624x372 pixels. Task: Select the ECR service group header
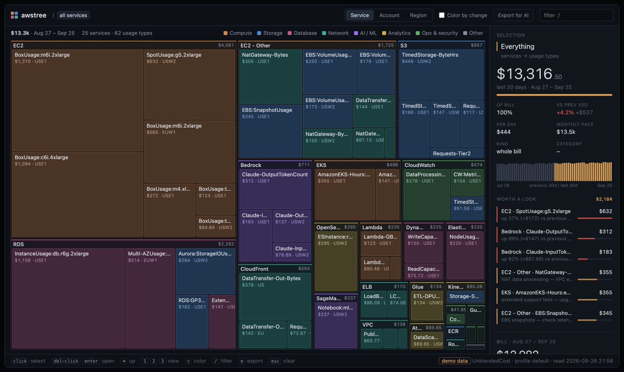tap(455, 331)
